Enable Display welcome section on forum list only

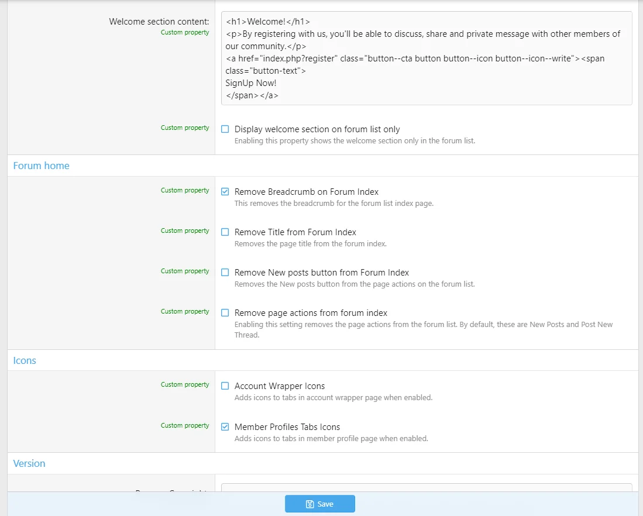[225, 129]
